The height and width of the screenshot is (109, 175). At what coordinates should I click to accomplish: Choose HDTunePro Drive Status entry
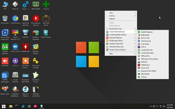click(152, 59)
